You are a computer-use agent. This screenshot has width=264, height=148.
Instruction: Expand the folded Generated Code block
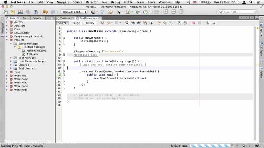tap(64, 54)
